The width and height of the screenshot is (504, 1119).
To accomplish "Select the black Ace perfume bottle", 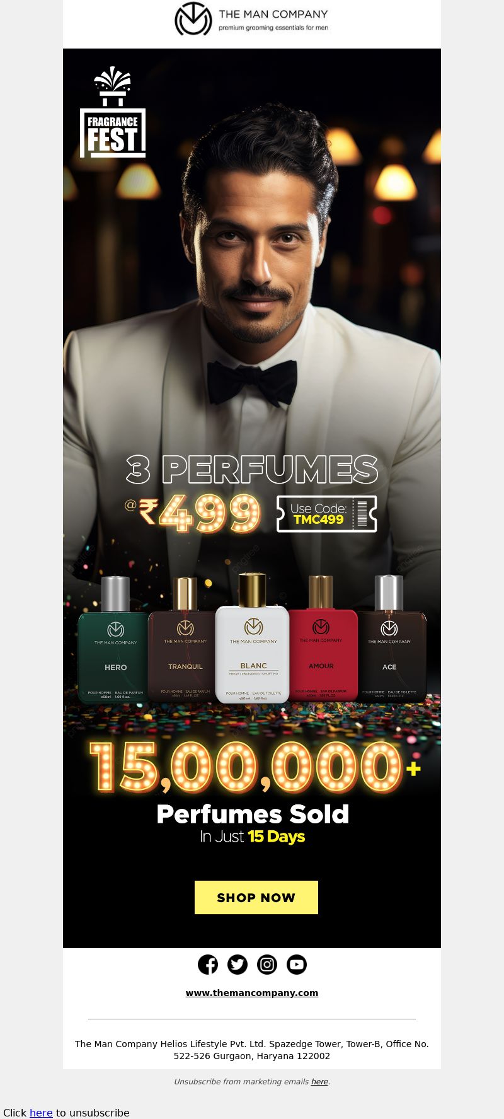I will pyautogui.click(x=391, y=638).
